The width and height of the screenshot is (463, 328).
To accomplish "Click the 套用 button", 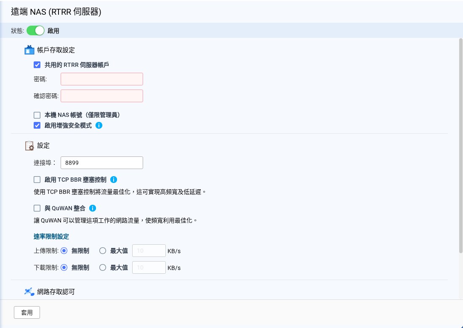I will [27, 312].
